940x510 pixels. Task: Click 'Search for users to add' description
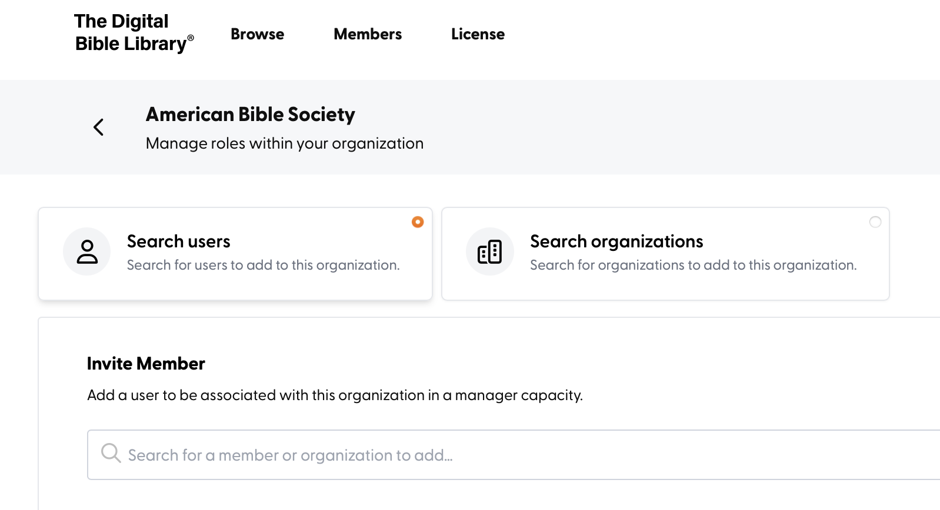(x=264, y=265)
